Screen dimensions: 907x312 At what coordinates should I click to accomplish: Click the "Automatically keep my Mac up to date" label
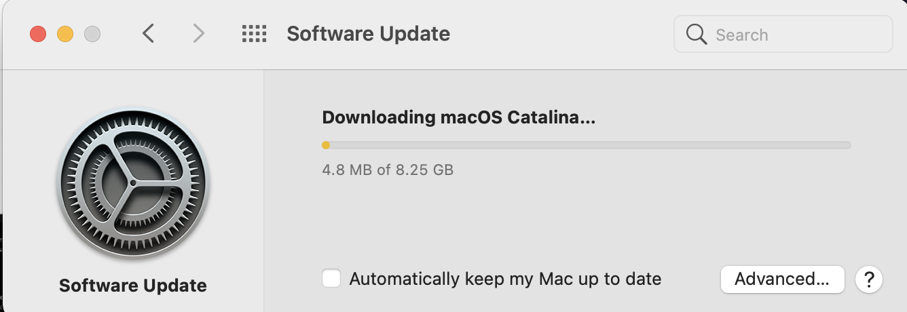coord(505,279)
